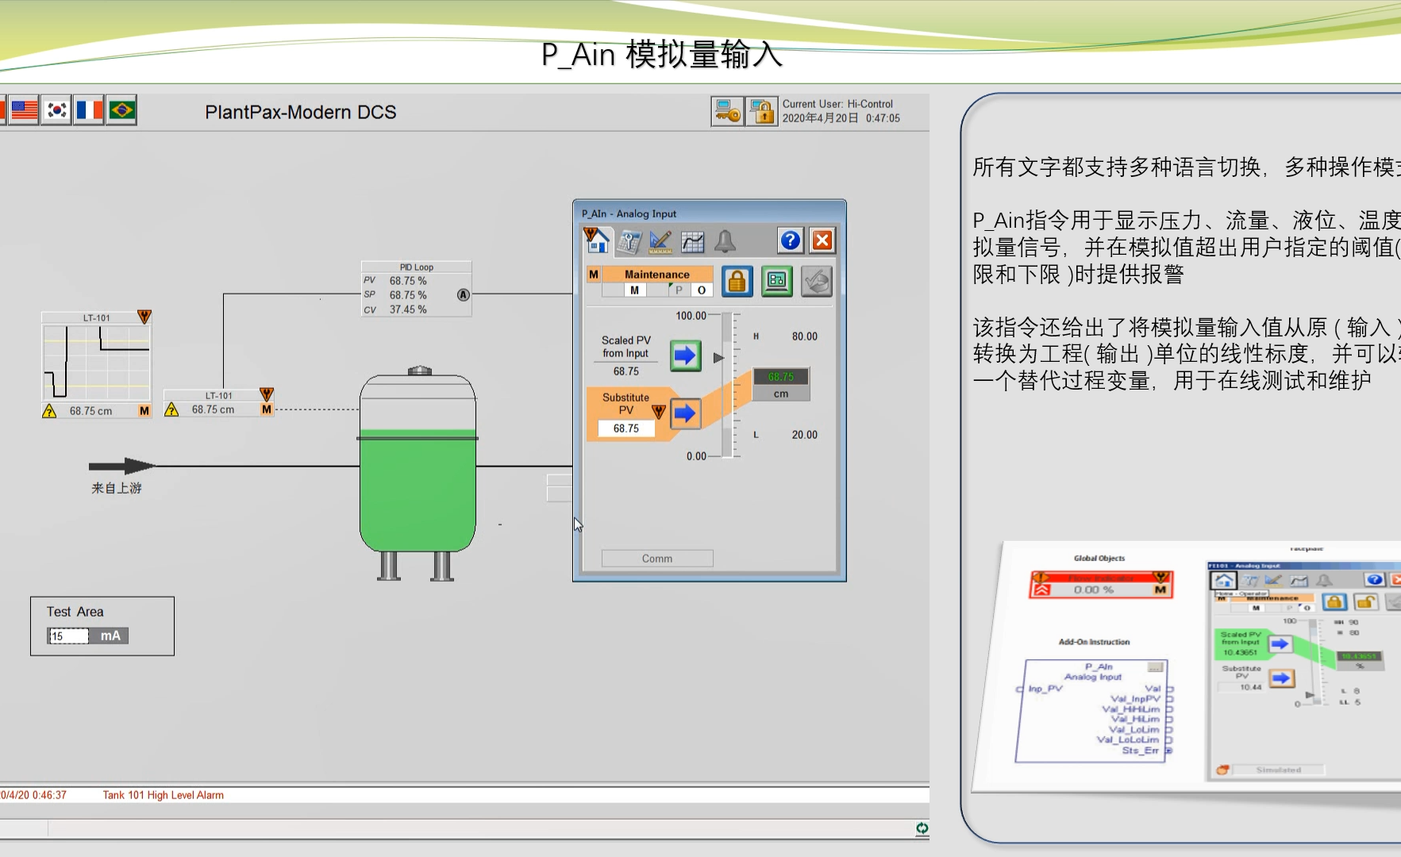Click the level bar graph pointer
Image resolution: width=1401 pixels, height=857 pixels.
719,358
